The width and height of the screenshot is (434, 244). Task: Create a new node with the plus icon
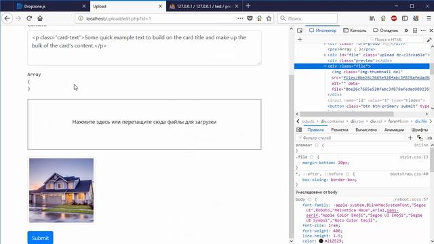click(300, 39)
